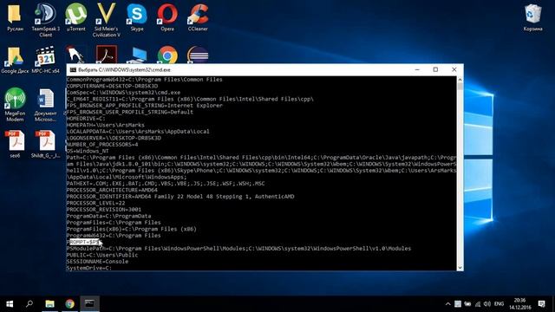Screen dimensions: 555x312
Task: Show hidden system tray icons
Action: tap(447, 304)
